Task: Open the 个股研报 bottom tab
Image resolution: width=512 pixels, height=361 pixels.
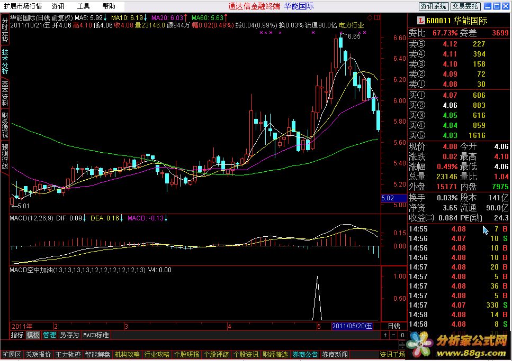Action: tap(187, 355)
